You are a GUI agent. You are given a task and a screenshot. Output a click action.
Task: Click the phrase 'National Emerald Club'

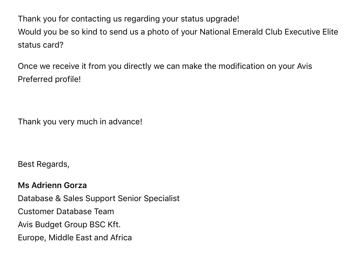(241, 32)
